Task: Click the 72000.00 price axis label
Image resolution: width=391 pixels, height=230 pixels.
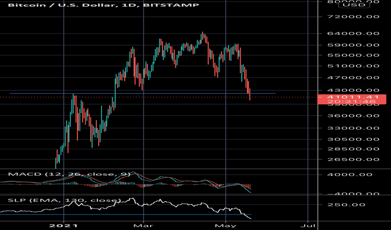Action: [353, 17]
